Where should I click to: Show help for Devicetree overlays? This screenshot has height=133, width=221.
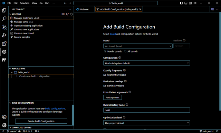[125, 81]
